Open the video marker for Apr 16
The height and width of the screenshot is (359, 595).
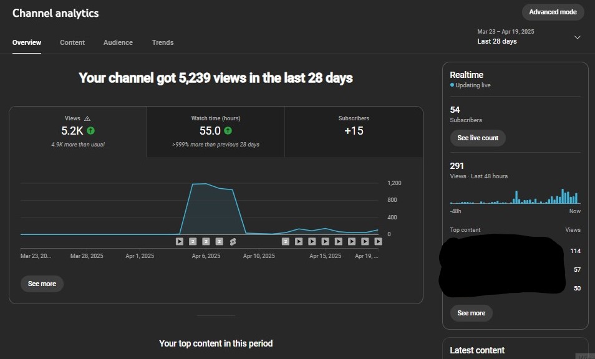click(x=339, y=241)
